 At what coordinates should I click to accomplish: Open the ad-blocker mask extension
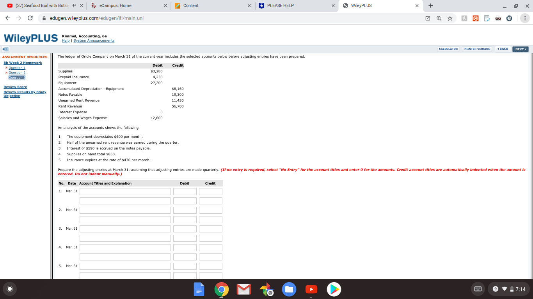pos(498,18)
